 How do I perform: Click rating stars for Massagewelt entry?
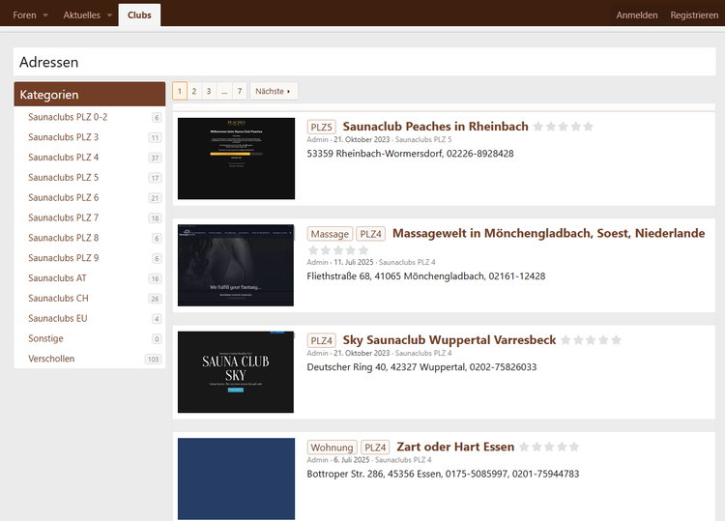338,250
